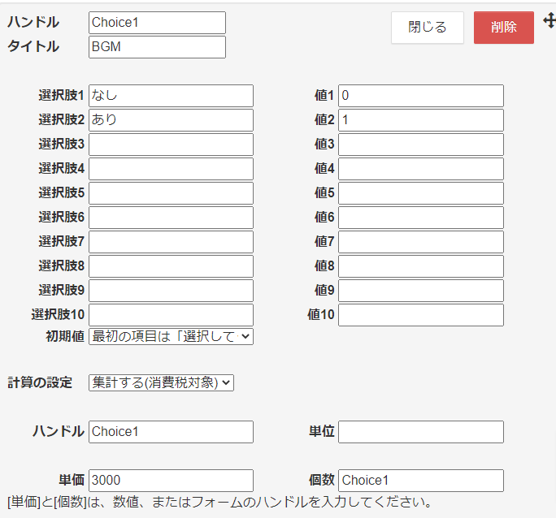
Task: Click the empty 単位 input field
Action: pos(420,432)
